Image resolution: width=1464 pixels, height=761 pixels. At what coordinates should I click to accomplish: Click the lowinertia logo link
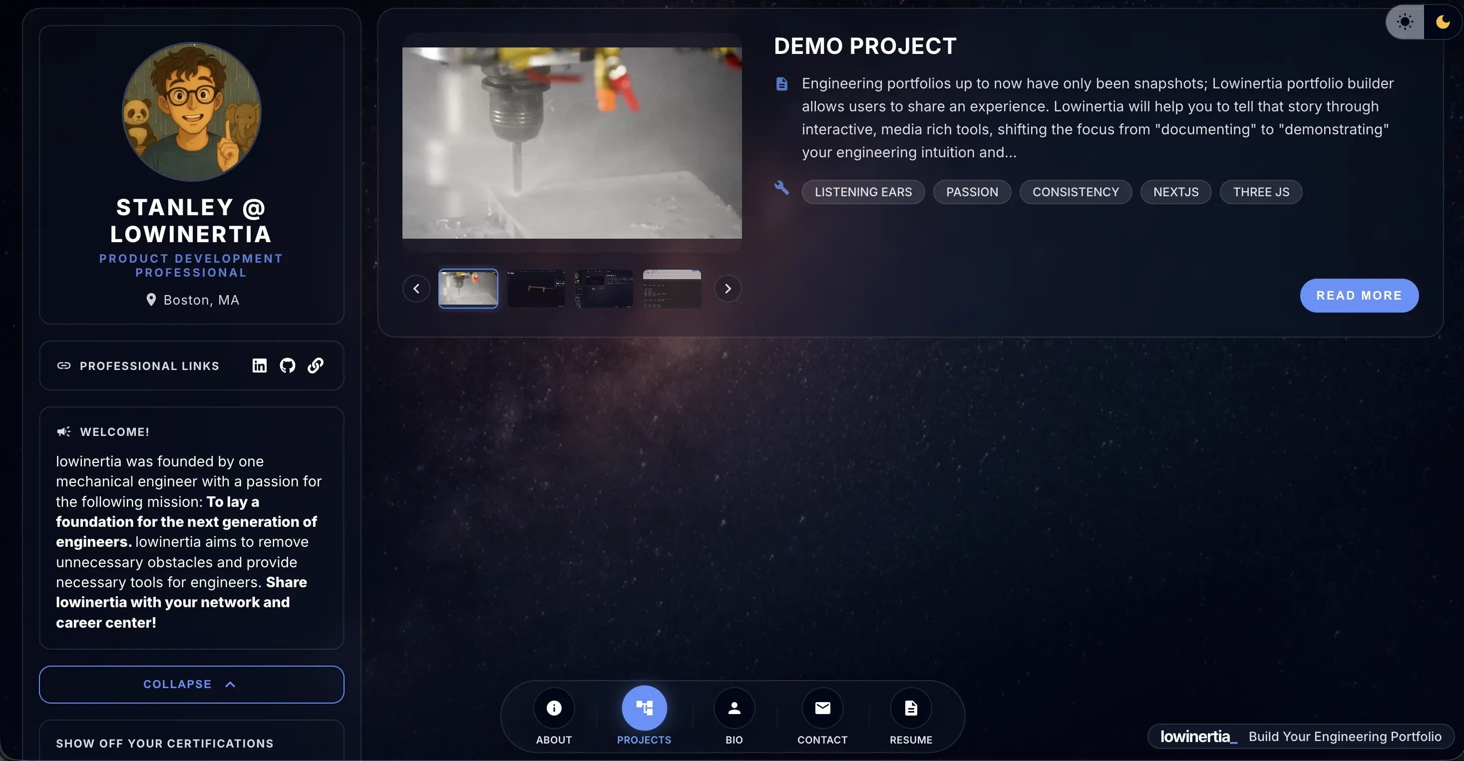(1197, 736)
